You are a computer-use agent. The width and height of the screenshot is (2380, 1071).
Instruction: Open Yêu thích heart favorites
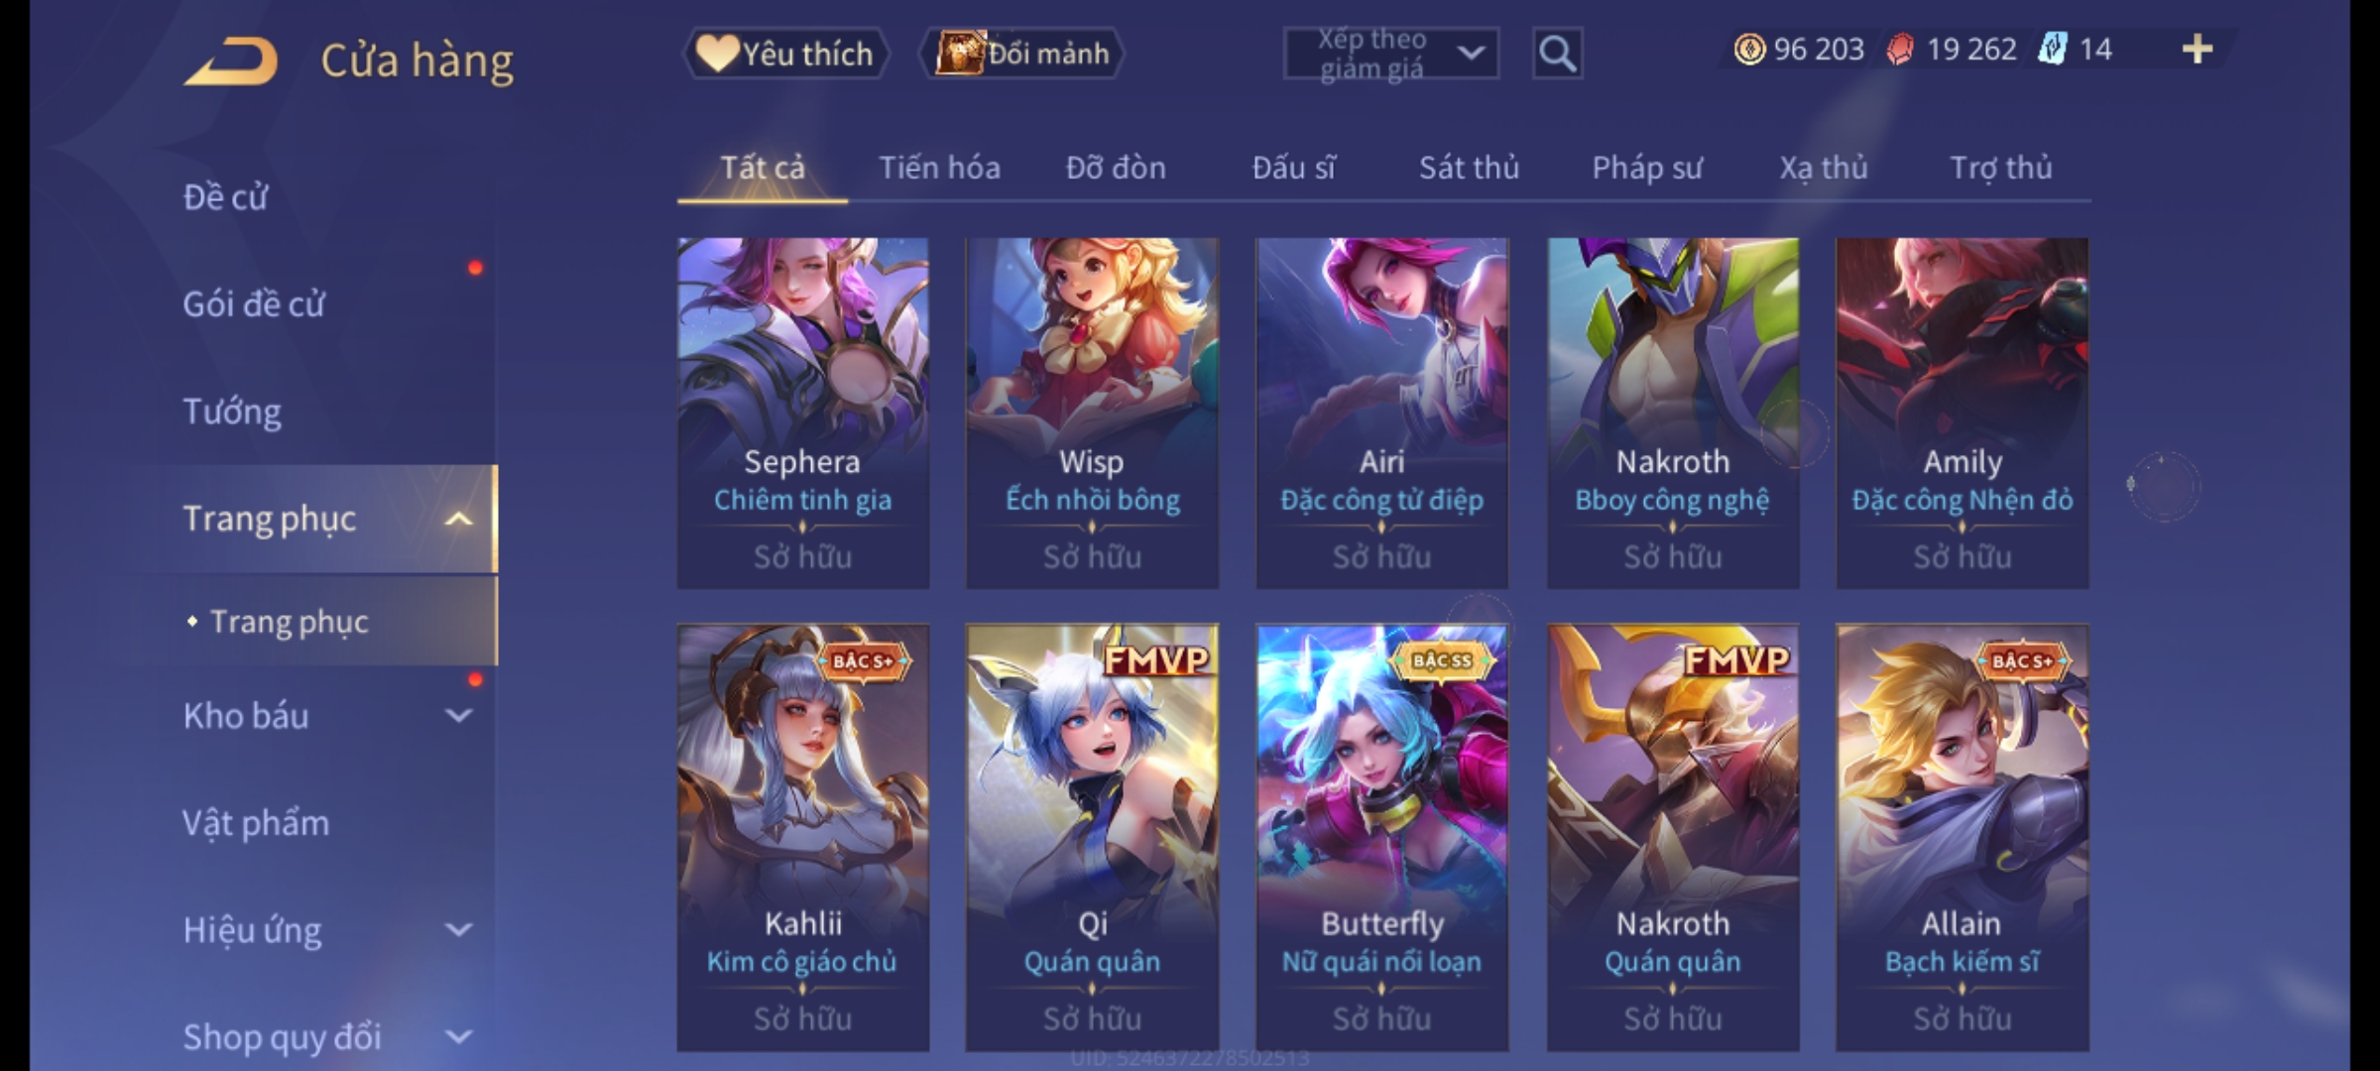point(785,54)
